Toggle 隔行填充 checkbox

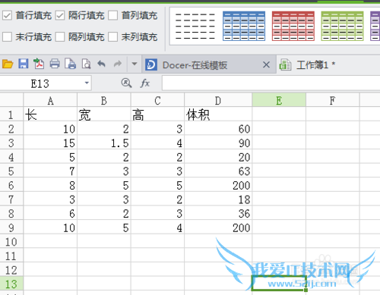60,15
